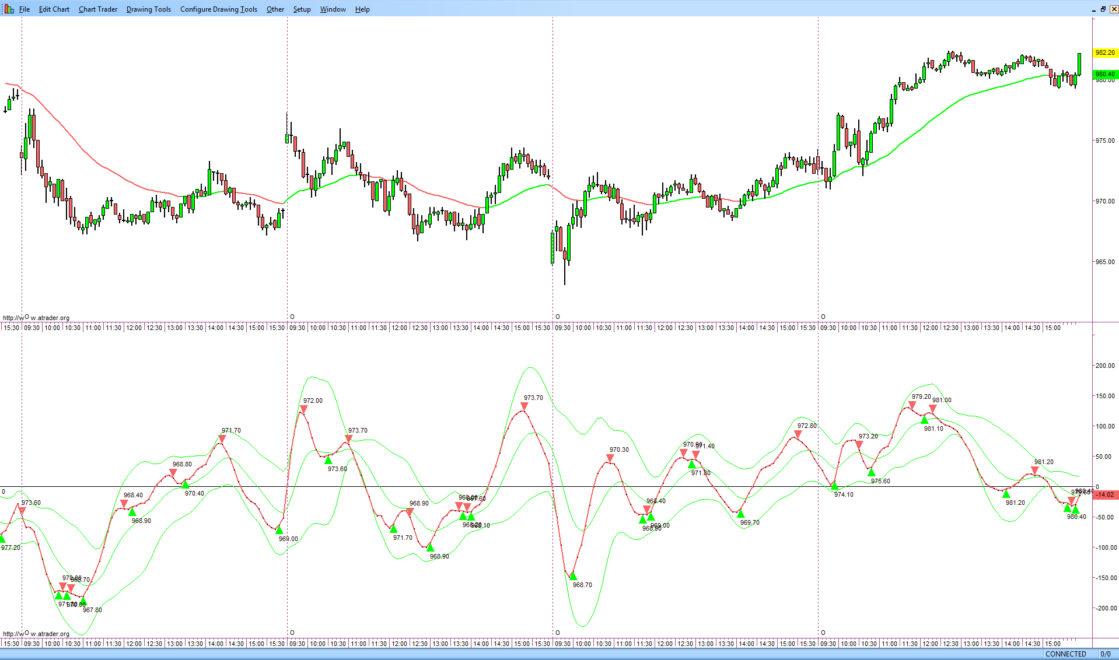Click the 970.00 price axis label
Screen dimensions: 1119x660
coord(1104,201)
